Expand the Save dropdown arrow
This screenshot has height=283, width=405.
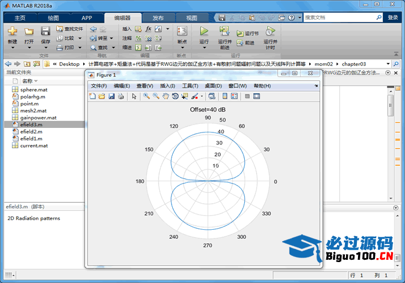pyautogui.click(x=46, y=48)
